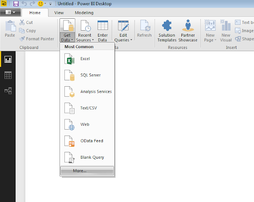Screen dimensions: 254x202
Task: Click the More... button
Action: [x=87, y=171]
